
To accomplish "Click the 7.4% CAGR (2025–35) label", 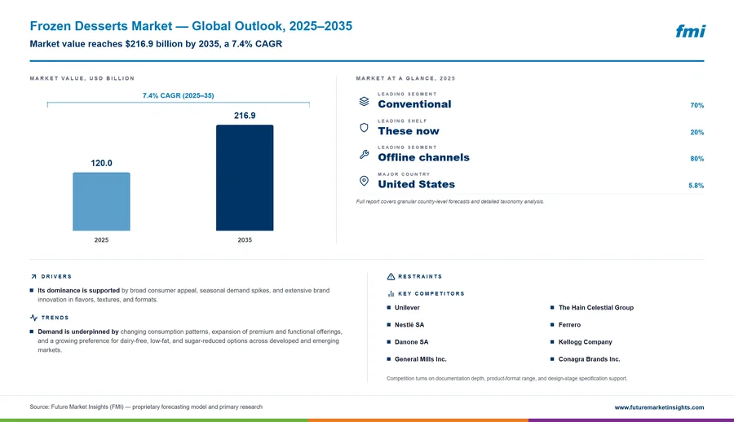I will (x=179, y=95).
